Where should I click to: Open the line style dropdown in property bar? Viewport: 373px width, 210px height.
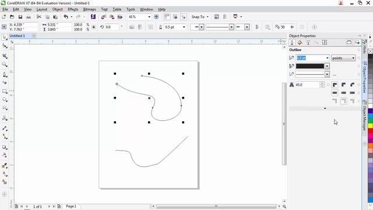pyautogui.click(x=231, y=27)
